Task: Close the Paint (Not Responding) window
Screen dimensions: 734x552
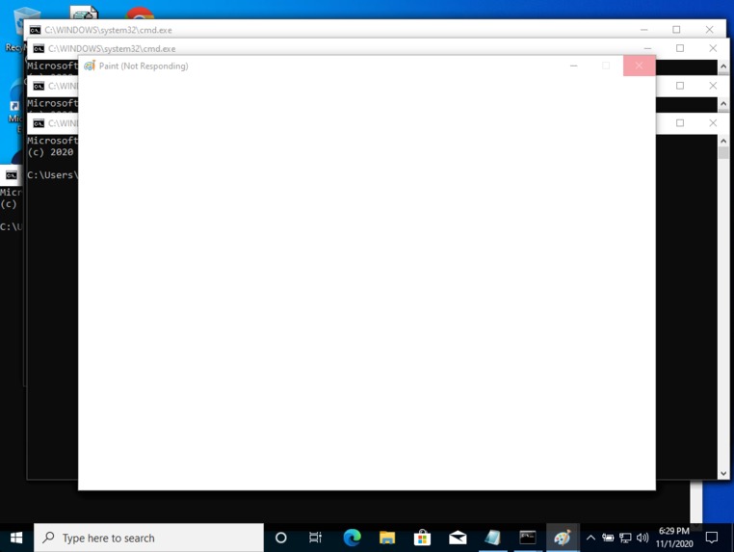Action: [x=639, y=66]
